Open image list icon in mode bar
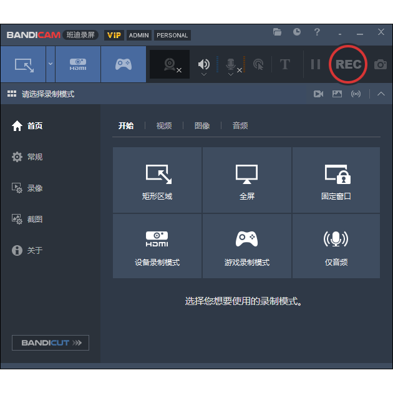393x393 pixels. tap(337, 94)
